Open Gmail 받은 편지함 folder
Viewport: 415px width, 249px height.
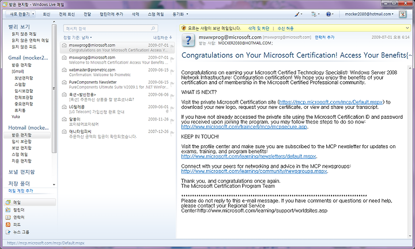pos(21,65)
